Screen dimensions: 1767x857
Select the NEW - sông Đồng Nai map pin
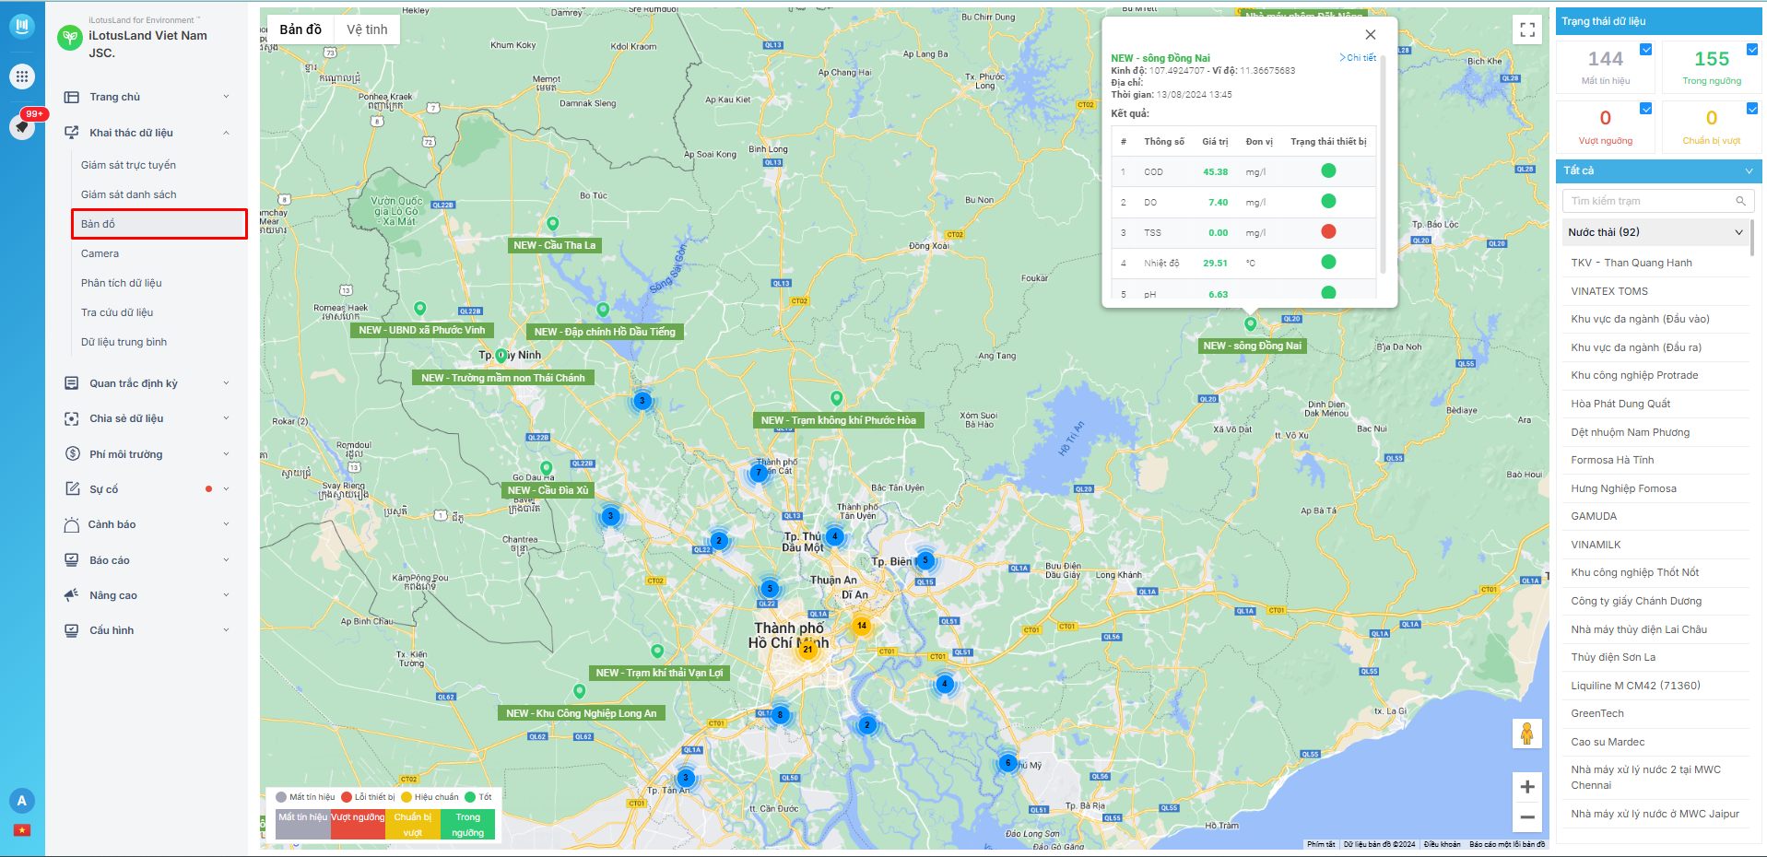coord(1251,323)
